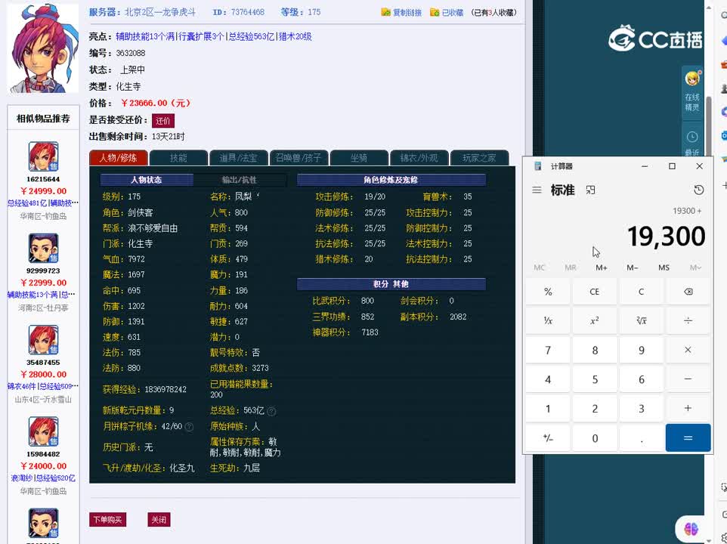Open the M memory dropdown
Image resolution: width=727 pixels, height=544 pixels.
tap(695, 267)
